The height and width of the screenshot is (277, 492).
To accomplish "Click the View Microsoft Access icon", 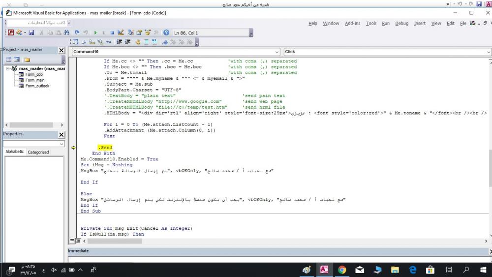I will (11, 32).
